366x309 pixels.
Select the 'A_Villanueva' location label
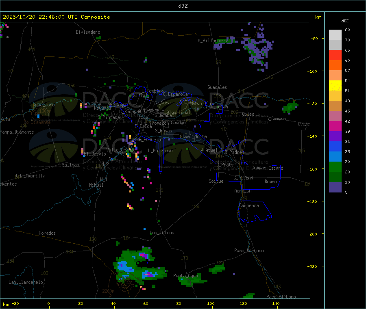click(x=212, y=41)
